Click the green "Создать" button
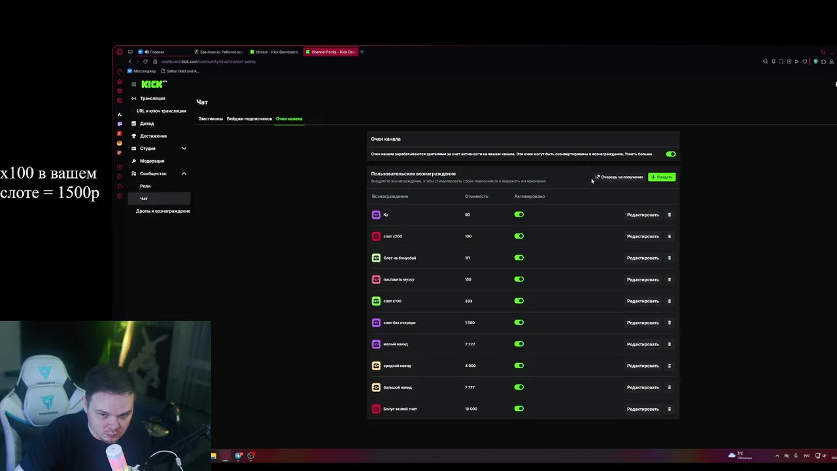Image resolution: width=837 pixels, height=471 pixels. tap(662, 177)
